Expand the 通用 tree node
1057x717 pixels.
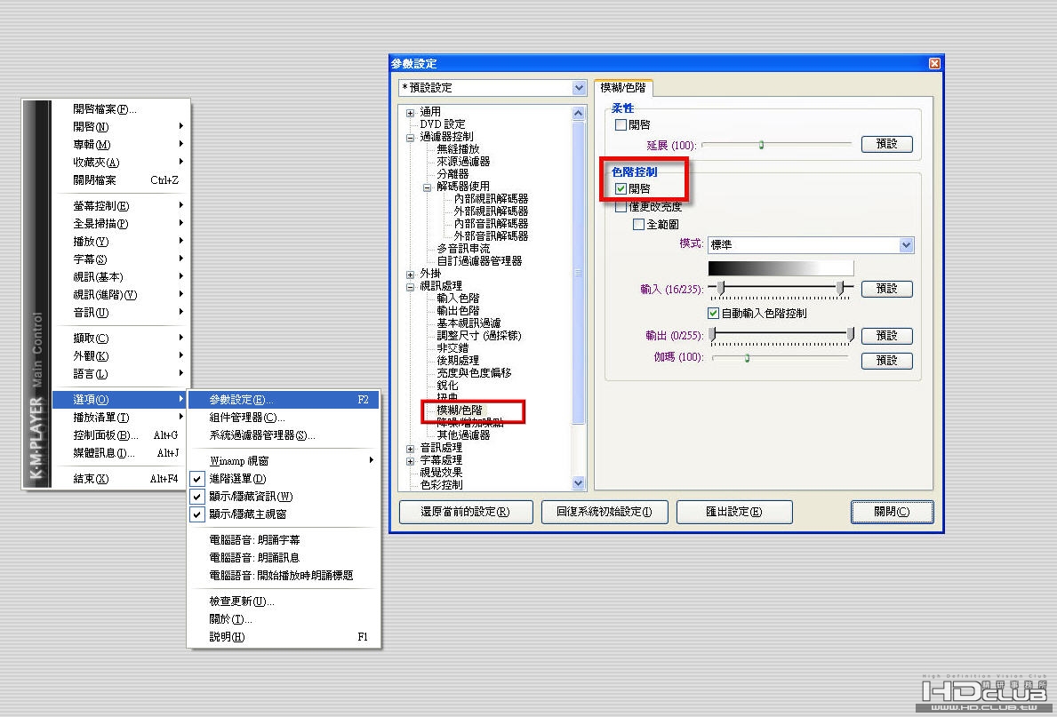coord(410,113)
